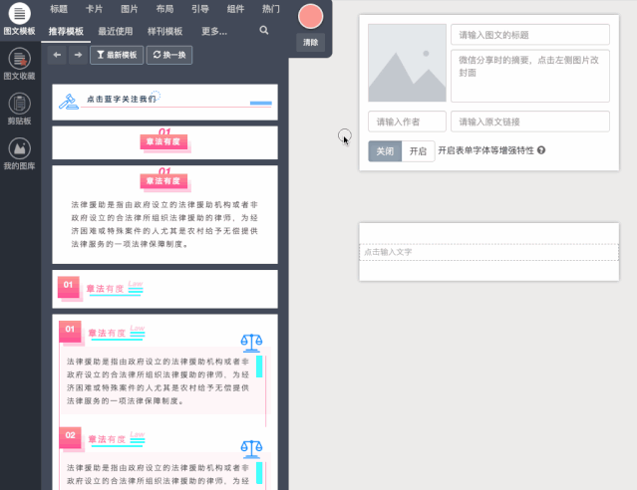Screen dimensions: 637x490
Task: Select the 01 and 02 scales template card
Action: [x=164, y=402]
